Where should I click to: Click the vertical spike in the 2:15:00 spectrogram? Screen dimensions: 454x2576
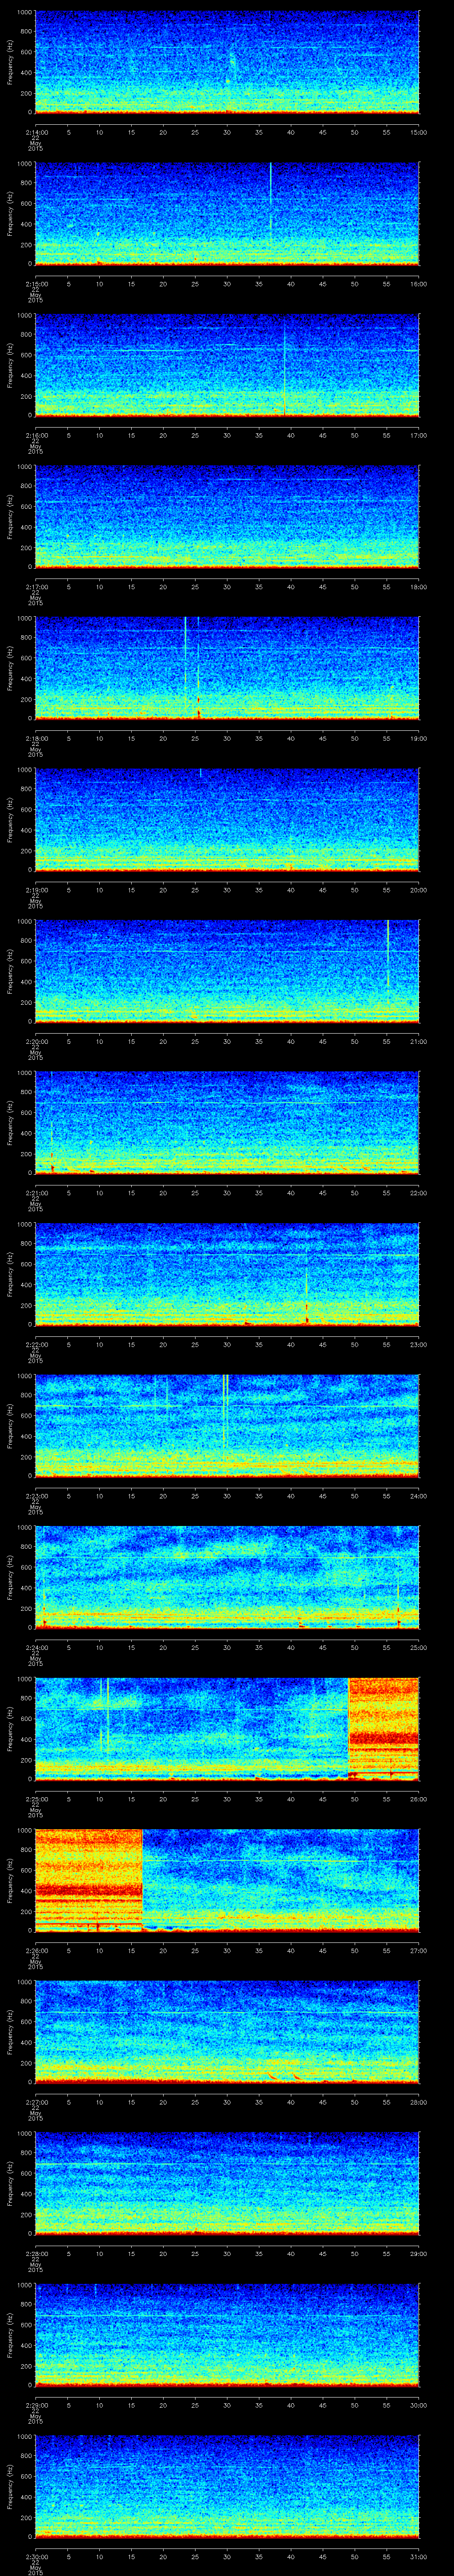(x=270, y=200)
